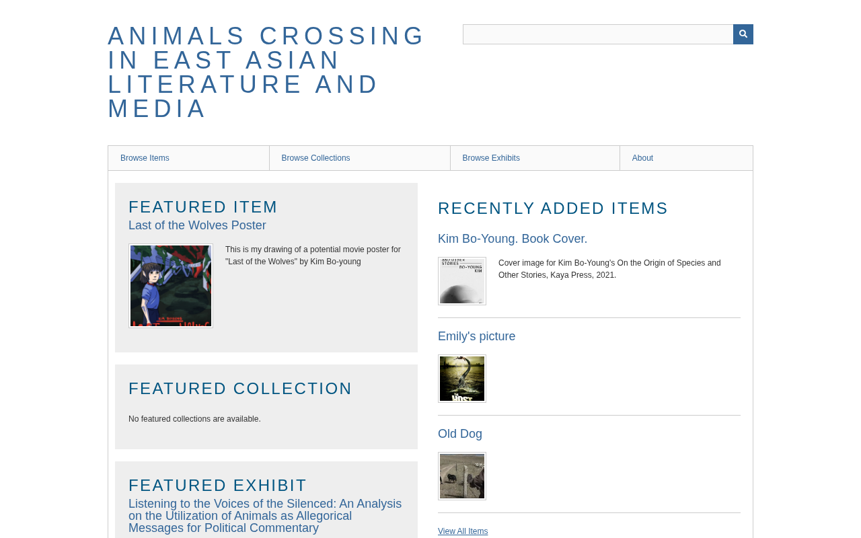Click the Kim Bo-Young book cover thumbnail
The width and height of the screenshot is (861, 538).
[462, 281]
